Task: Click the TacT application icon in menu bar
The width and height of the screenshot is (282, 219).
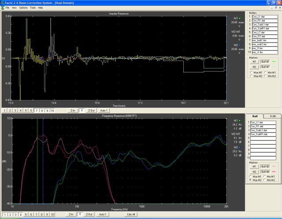Action: (3, 8)
